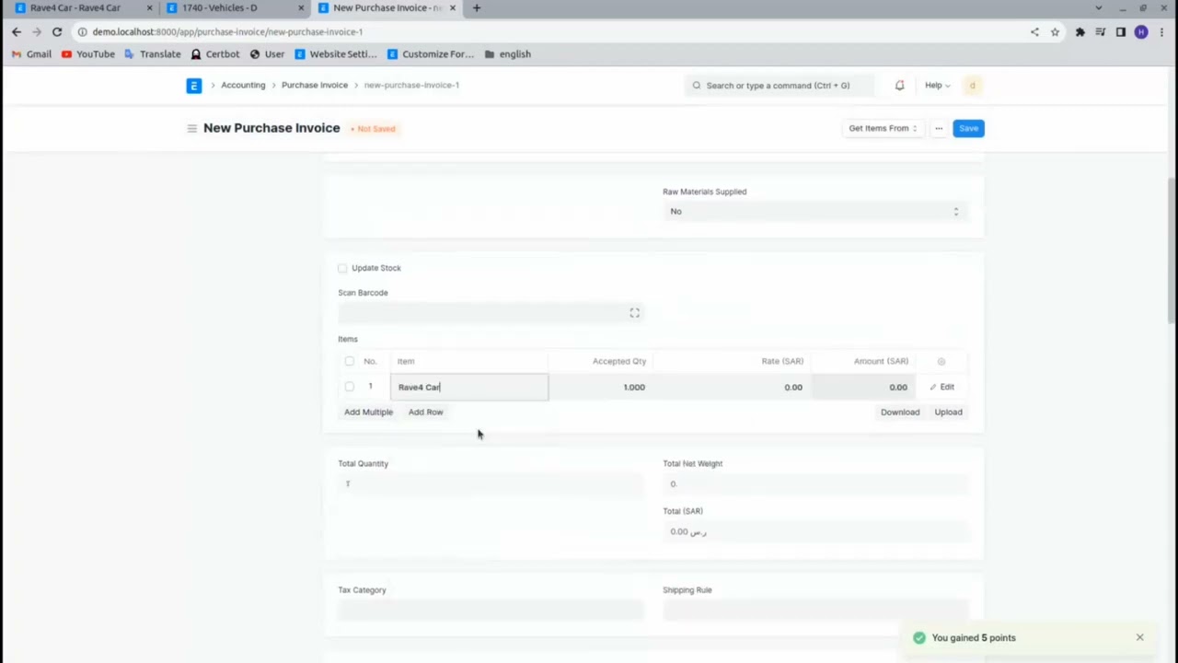1178x663 pixels.
Task: Click the new-purchase-invoice-1 breadcrumb
Action: point(411,85)
